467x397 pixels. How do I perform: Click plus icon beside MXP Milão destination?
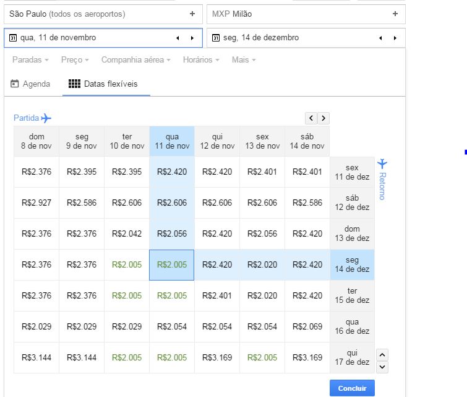[395, 14]
